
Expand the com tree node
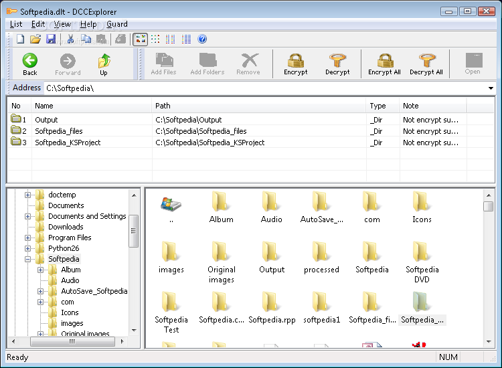pos(41,302)
